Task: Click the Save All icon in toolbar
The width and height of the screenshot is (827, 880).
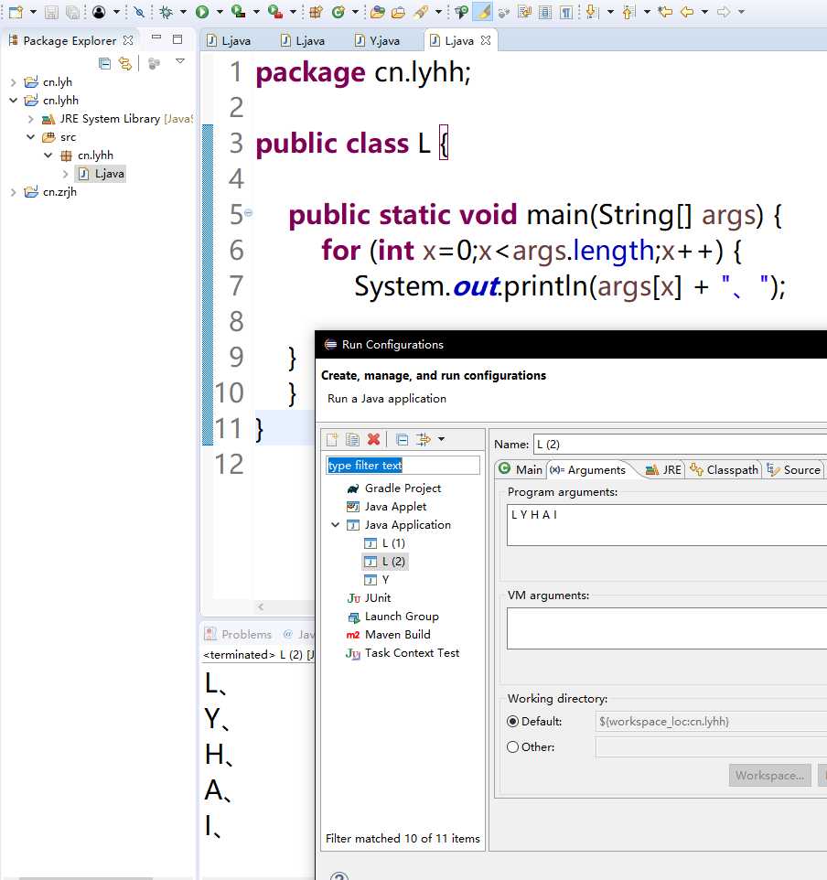Action: tap(72, 12)
